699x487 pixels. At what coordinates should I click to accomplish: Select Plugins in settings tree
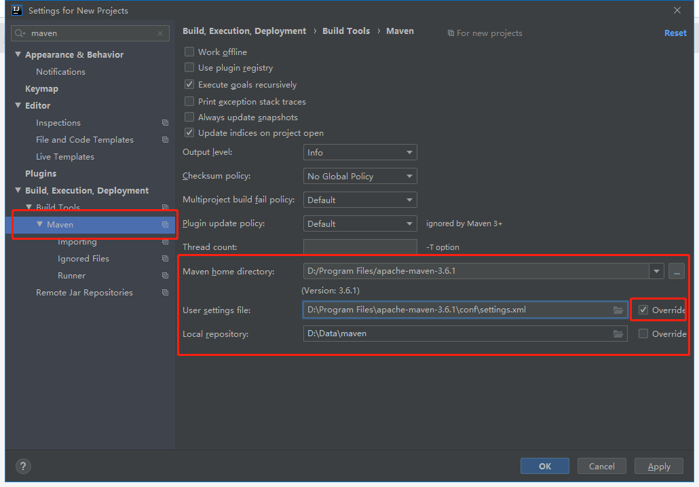click(41, 173)
